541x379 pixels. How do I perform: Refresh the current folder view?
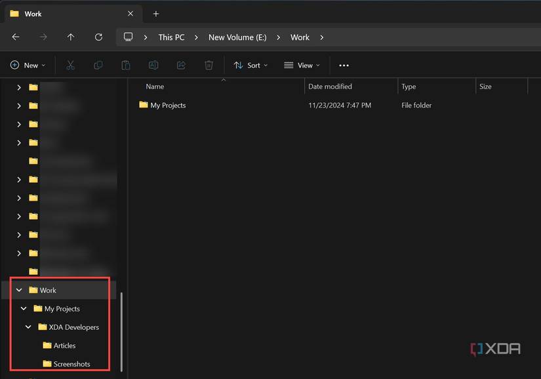(x=98, y=37)
